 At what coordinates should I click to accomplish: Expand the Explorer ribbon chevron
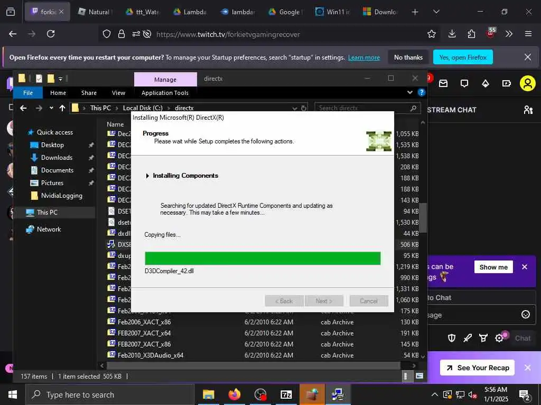click(409, 92)
